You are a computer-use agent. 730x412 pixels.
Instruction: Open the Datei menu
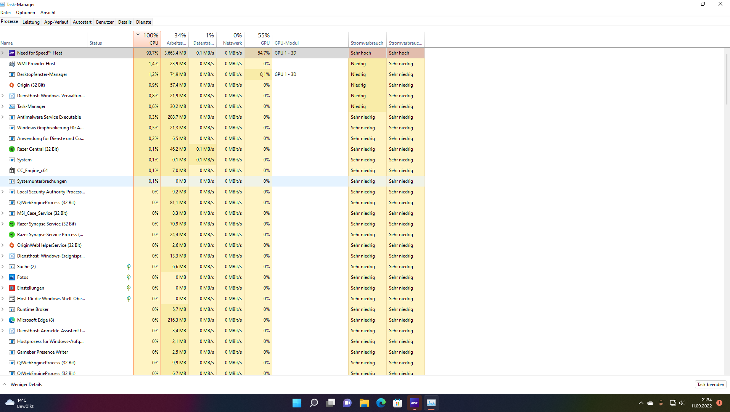click(6, 13)
